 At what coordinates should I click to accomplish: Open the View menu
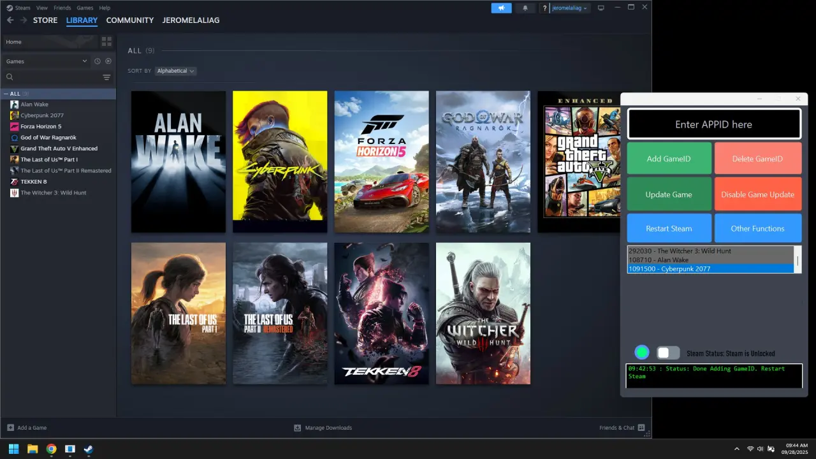pyautogui.click(x=42, y=8)
